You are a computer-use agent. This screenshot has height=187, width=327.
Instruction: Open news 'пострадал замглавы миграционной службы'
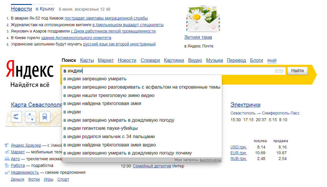coord(106,18)
